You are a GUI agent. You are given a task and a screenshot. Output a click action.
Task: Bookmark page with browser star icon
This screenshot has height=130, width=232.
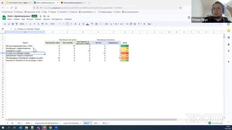[181, 8]
